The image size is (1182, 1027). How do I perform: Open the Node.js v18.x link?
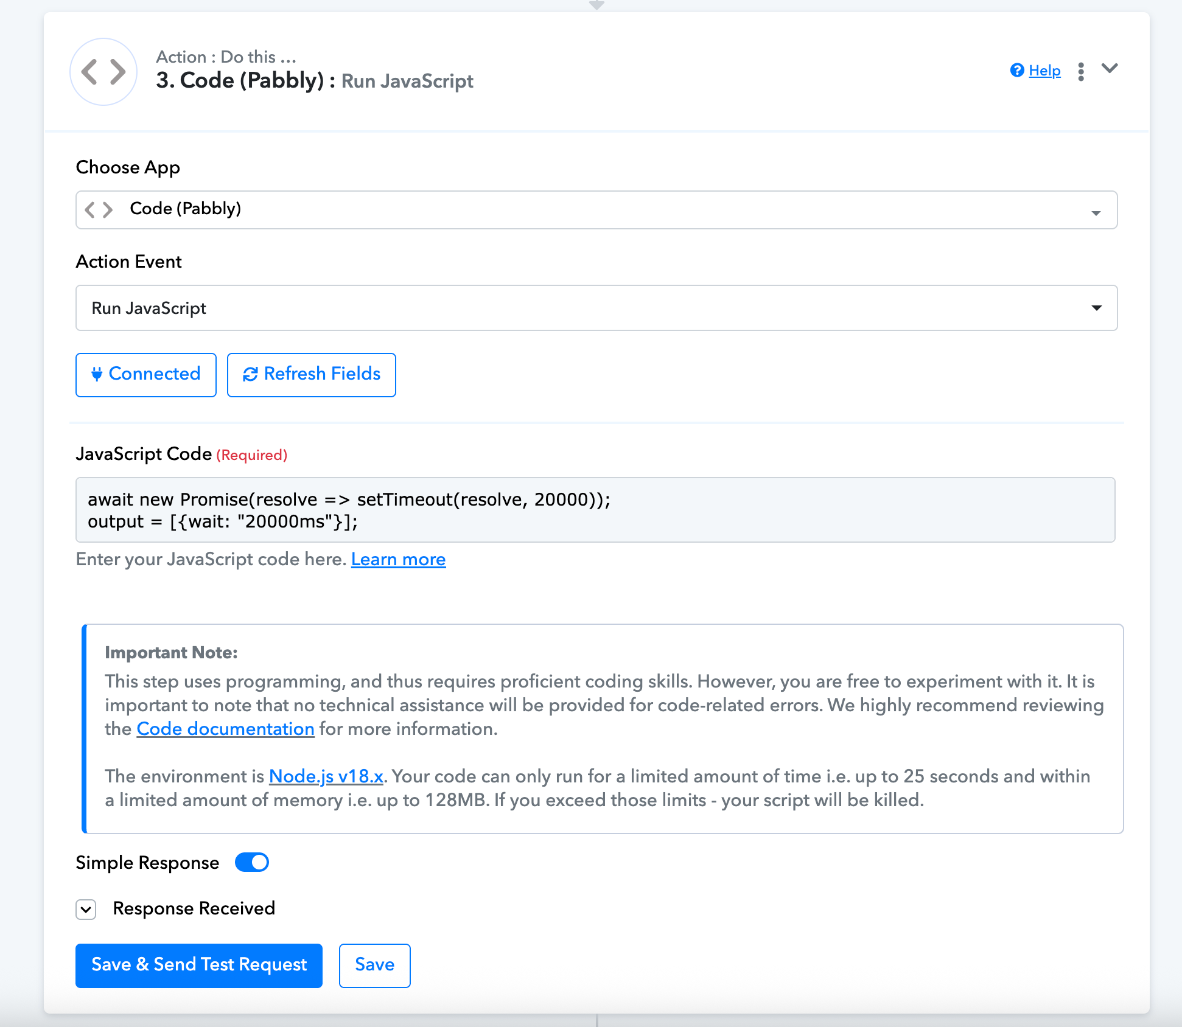(x=326, y=776)
